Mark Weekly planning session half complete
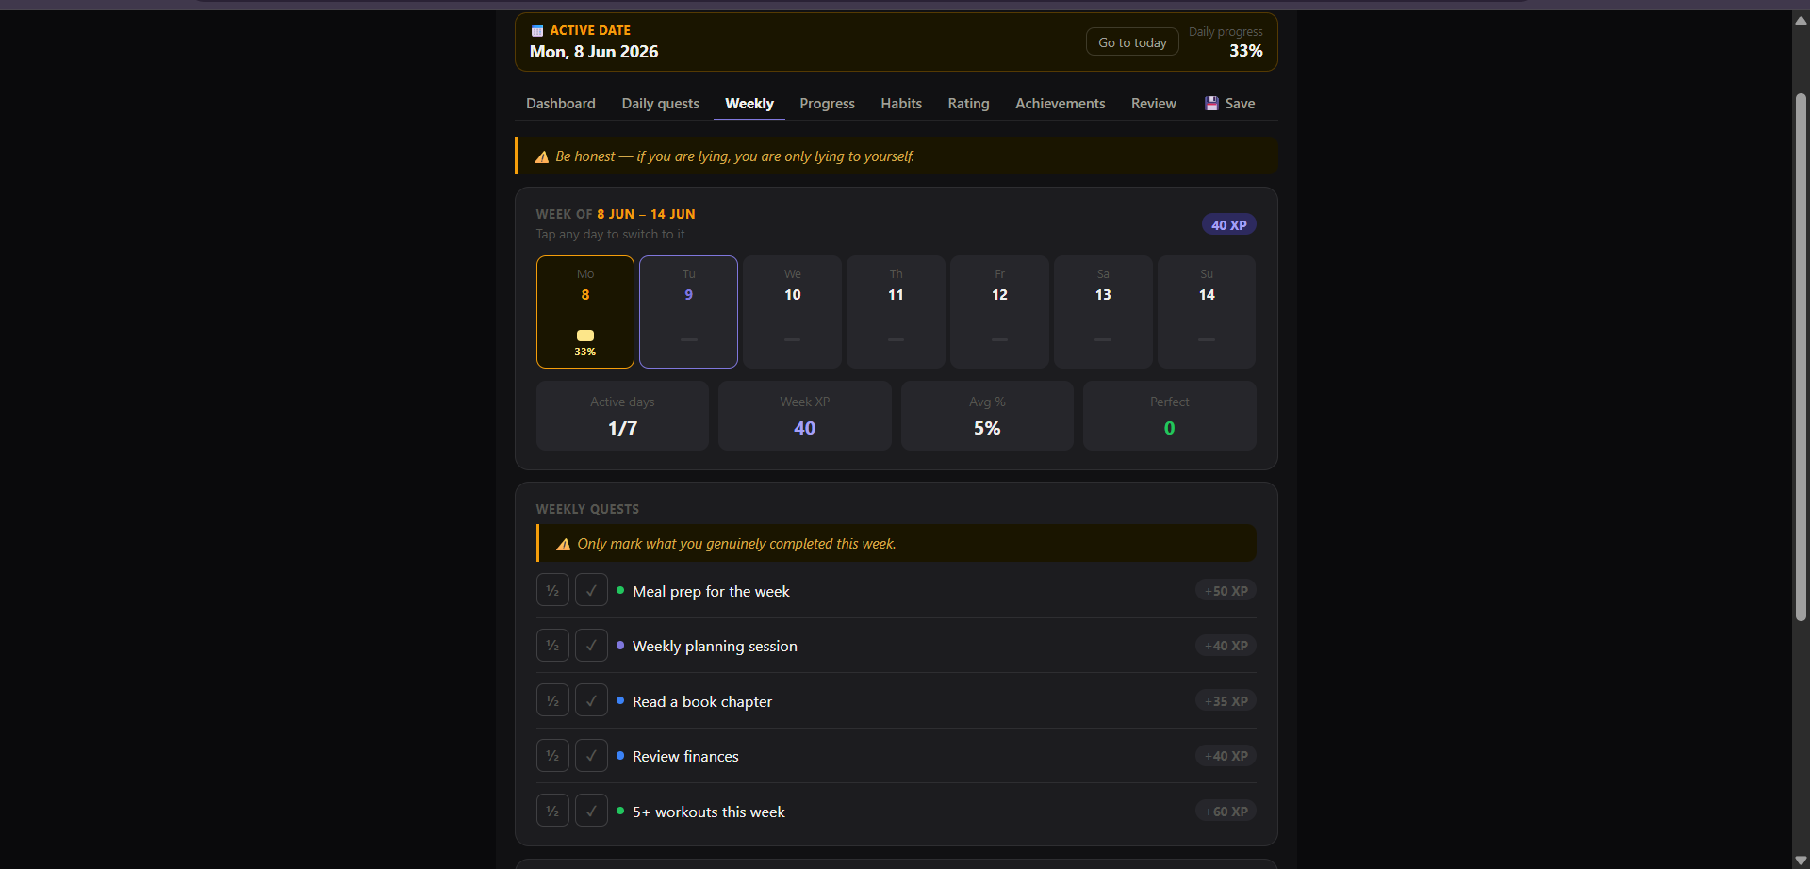 pos(552,646)
